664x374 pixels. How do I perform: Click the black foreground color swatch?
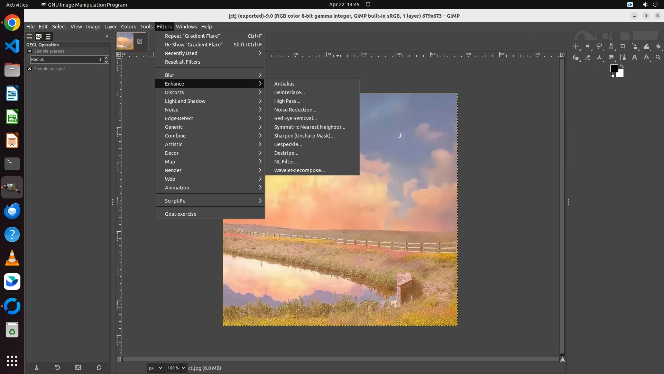tap(614, 68)
